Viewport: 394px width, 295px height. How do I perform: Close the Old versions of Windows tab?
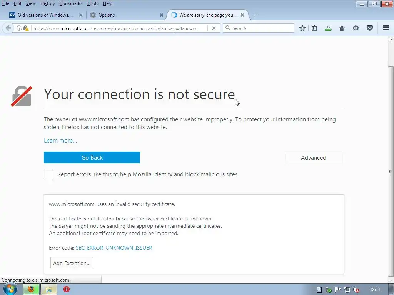[81, 15]
